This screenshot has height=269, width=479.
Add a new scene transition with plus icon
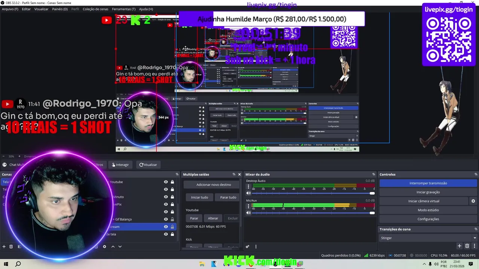[460, 246]
